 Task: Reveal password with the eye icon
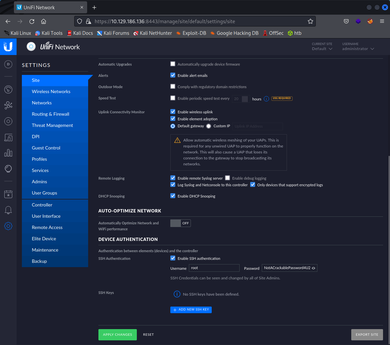click(313, 268)
